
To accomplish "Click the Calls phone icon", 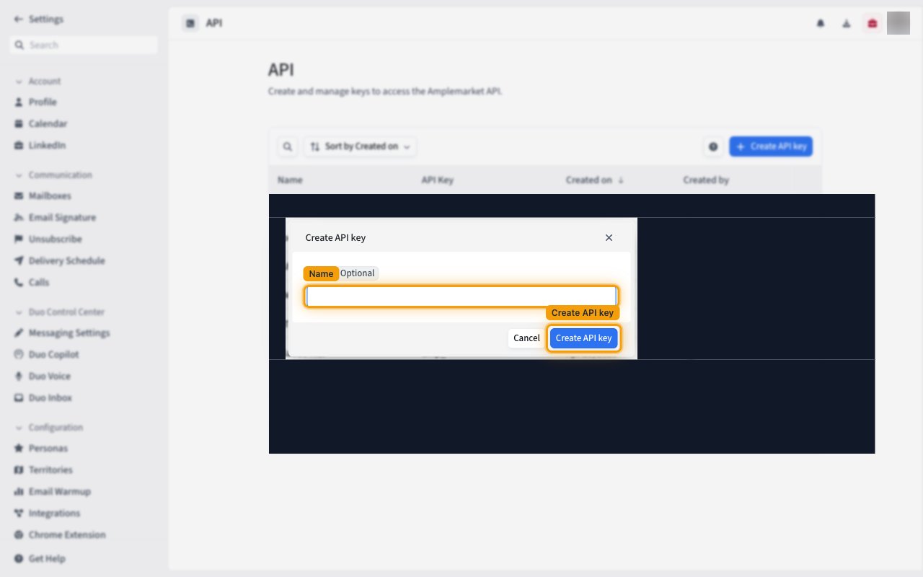I will click(19, 283).
